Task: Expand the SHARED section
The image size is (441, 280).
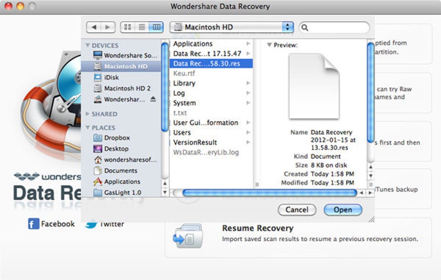Action: pyautogui.click(x=87, y=114)
